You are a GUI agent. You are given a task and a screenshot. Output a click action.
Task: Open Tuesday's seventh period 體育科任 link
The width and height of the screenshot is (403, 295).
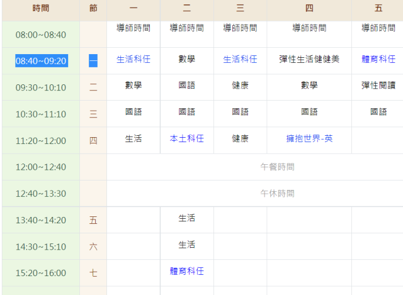187,271
